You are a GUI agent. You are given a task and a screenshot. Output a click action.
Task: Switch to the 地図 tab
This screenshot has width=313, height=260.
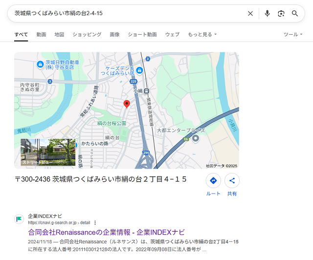tap(59, 35)
